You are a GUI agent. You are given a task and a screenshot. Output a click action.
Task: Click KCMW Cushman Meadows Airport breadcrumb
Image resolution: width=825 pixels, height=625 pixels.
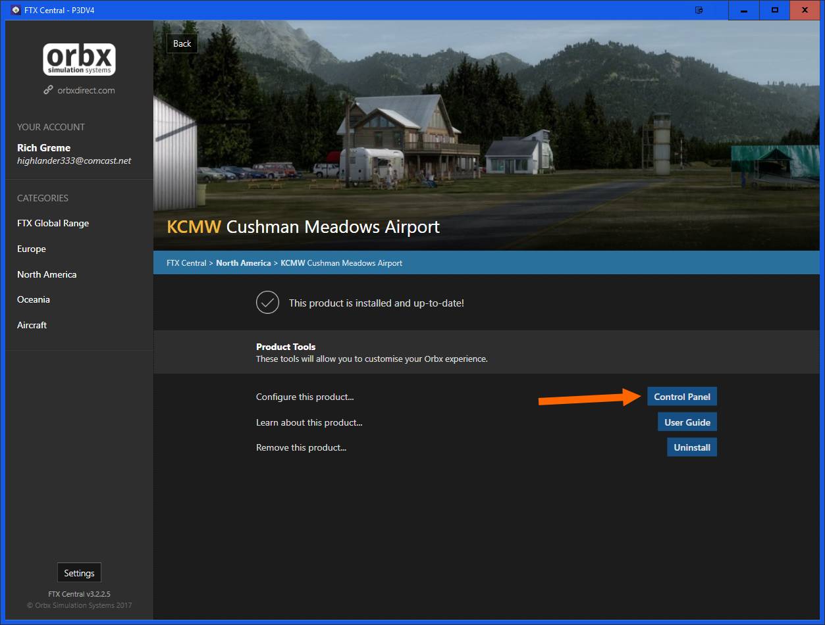coord(342,262)
